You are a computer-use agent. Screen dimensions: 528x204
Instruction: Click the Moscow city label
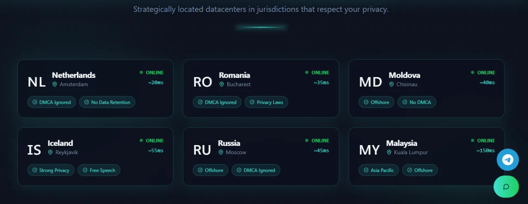click(236, 152)
